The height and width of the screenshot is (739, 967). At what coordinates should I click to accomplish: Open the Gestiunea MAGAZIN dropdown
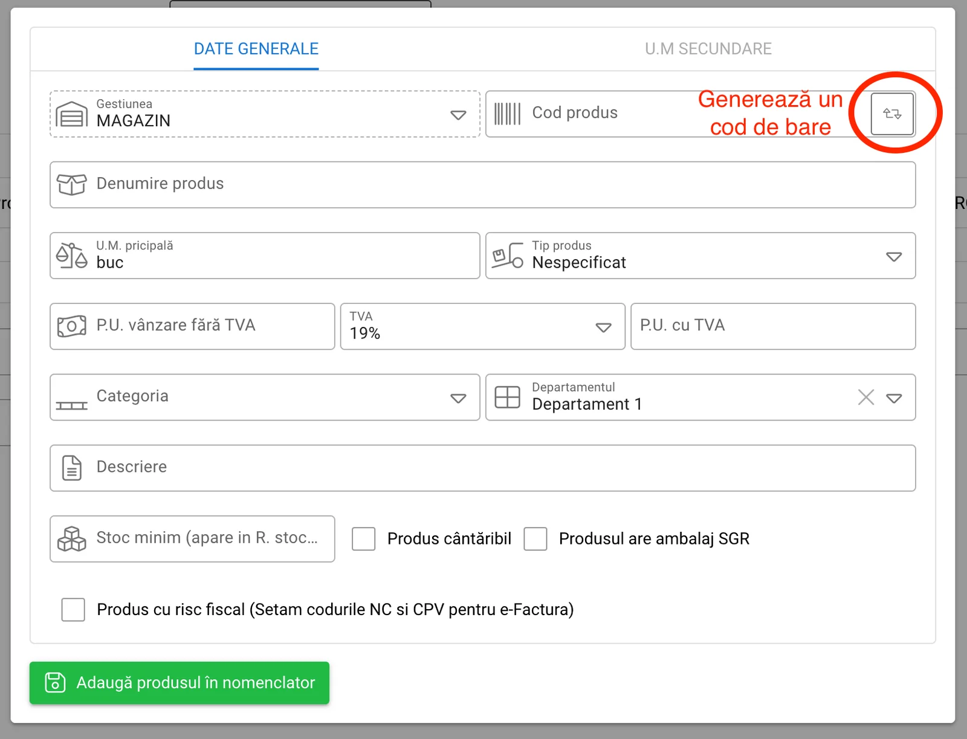pos(458,115)
